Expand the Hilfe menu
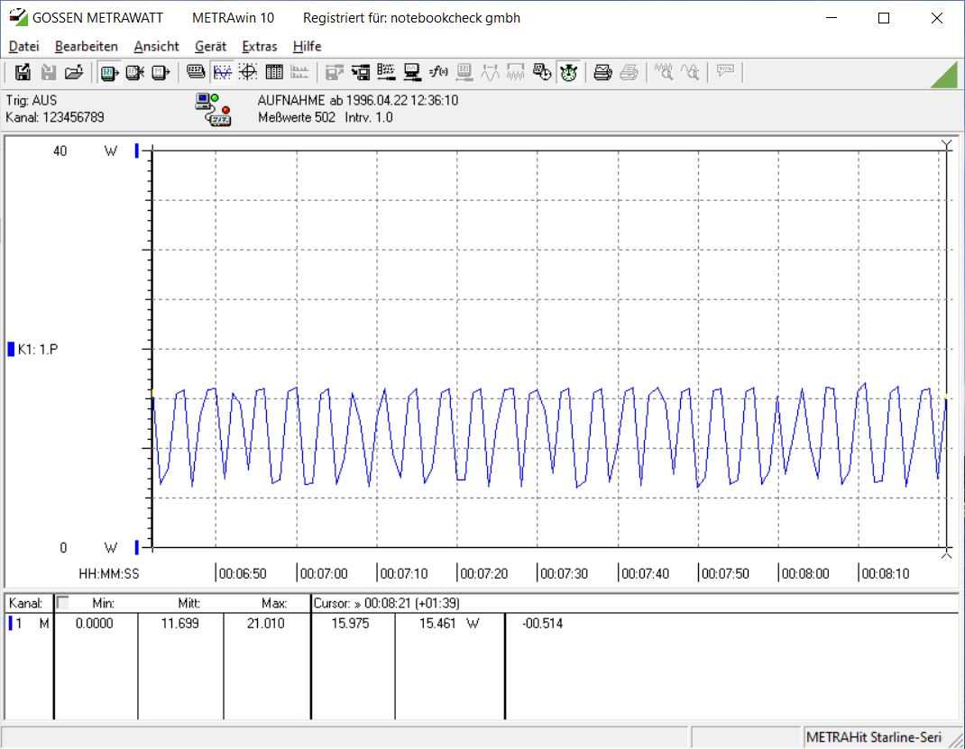The image size is (965, 749). click(307, 46)
